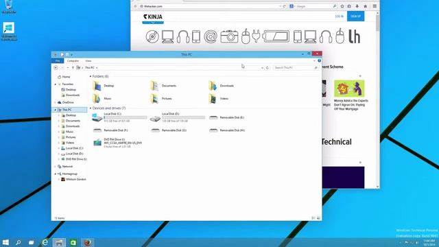Open the taskbar Search magnifier

click(x=19, y=242)
